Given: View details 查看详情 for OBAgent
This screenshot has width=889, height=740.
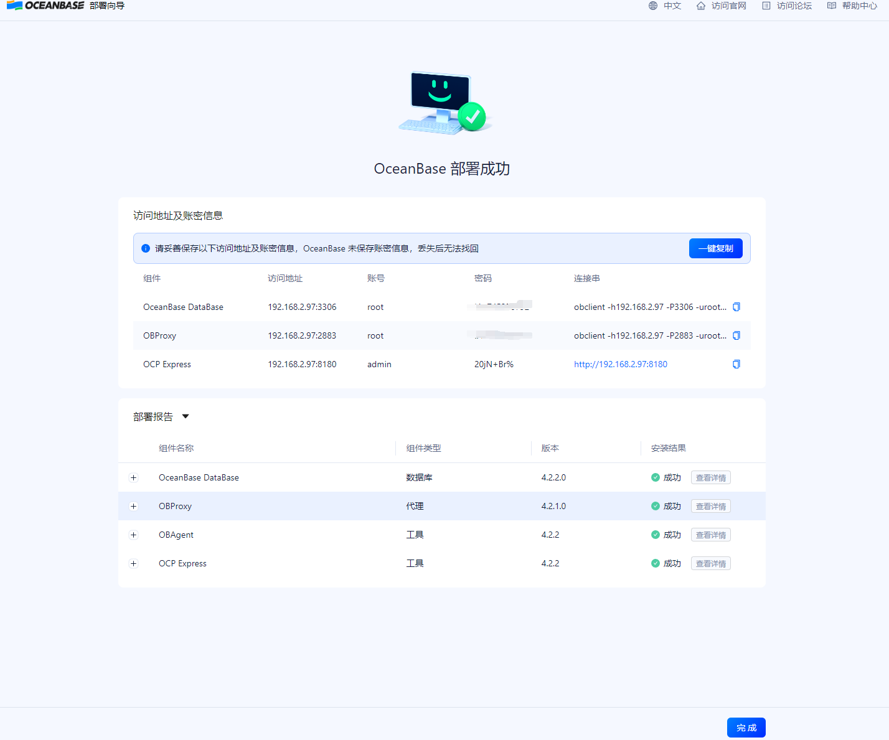Looking at the screenshot, I should click(x=711, y=535).
